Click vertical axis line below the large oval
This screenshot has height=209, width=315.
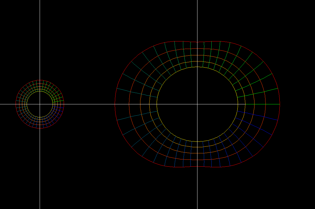click(x=197, y=188)
